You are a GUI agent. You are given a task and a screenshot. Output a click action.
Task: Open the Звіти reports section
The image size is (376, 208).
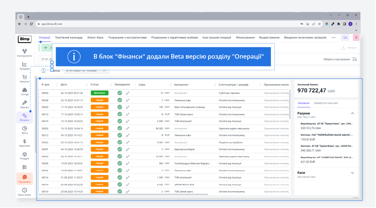point(24,130)
